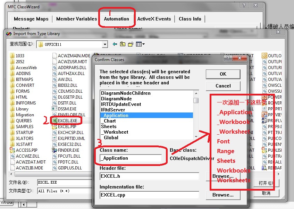
Task: Select the INFFORMS folder
Action: pos(23,103)
